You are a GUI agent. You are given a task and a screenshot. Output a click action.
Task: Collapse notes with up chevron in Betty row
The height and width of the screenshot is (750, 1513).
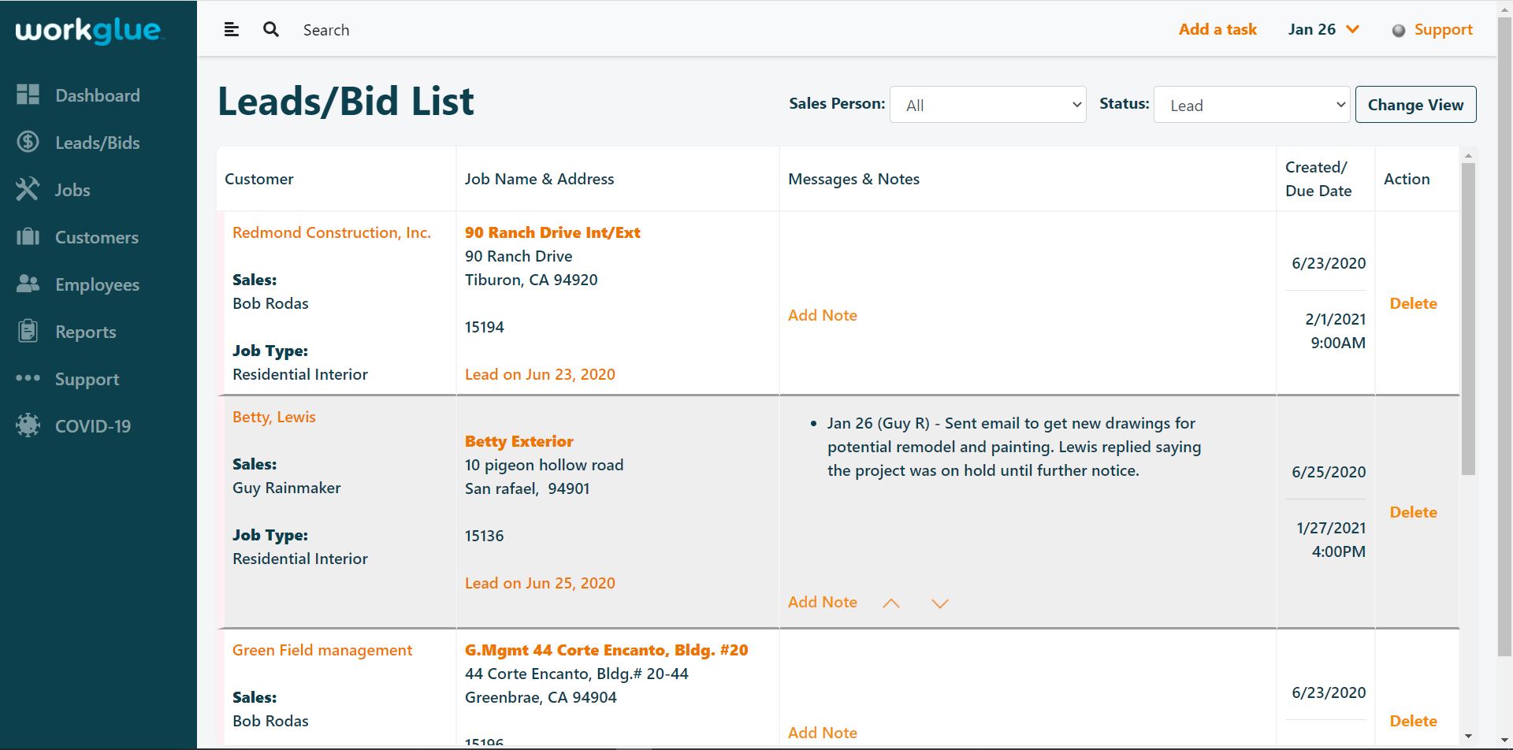point(891,603)
